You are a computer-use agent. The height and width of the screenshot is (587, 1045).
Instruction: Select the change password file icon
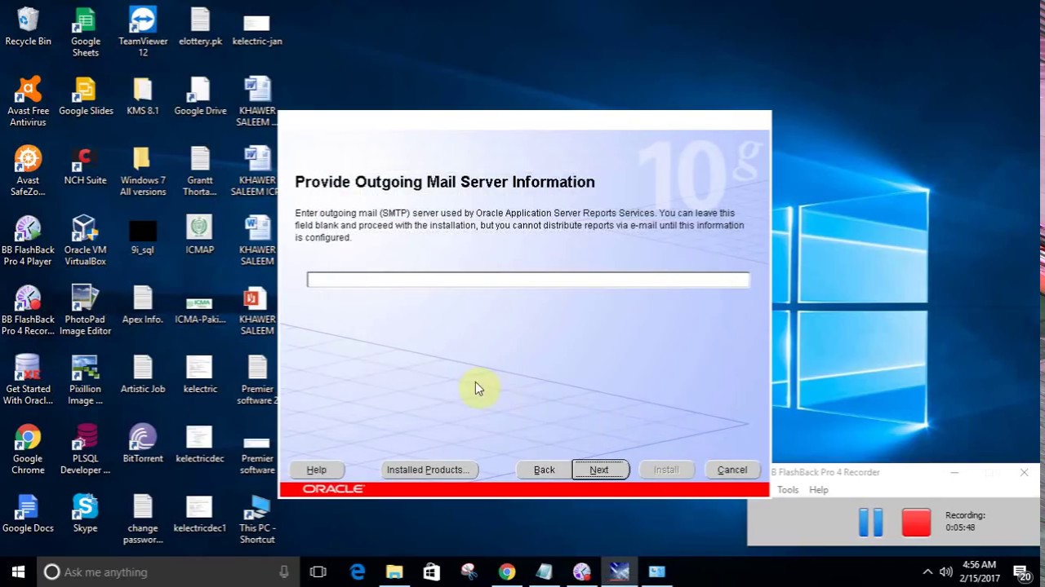click(x=143, y=519)
